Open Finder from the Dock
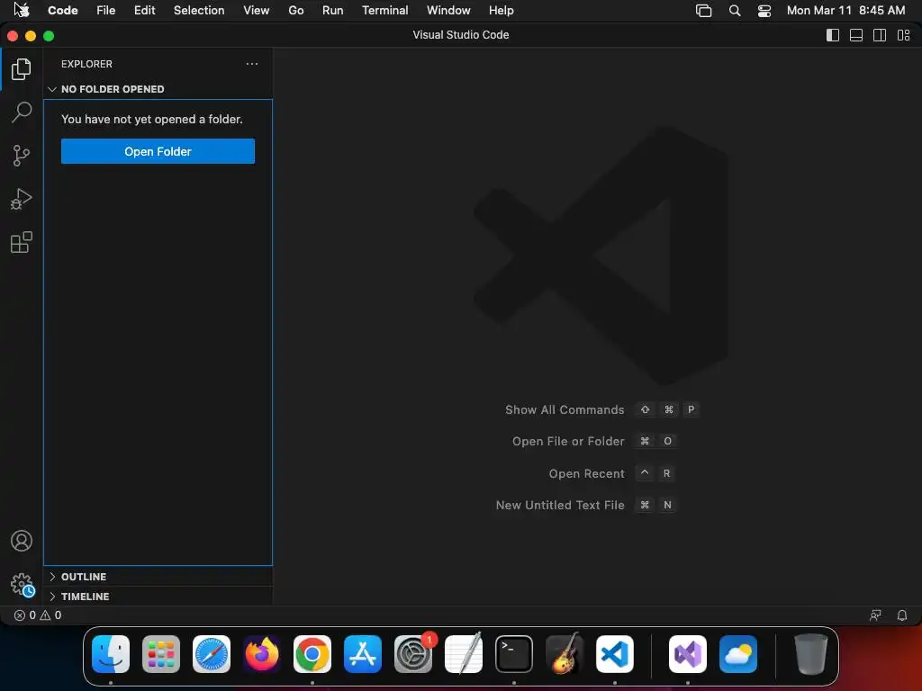This screenshot has height=691, width=922. pyautogui.click(x=111, y=654)
